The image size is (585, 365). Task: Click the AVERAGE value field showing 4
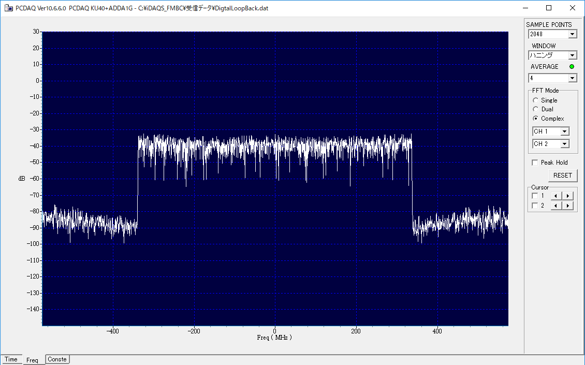(548, 78)
